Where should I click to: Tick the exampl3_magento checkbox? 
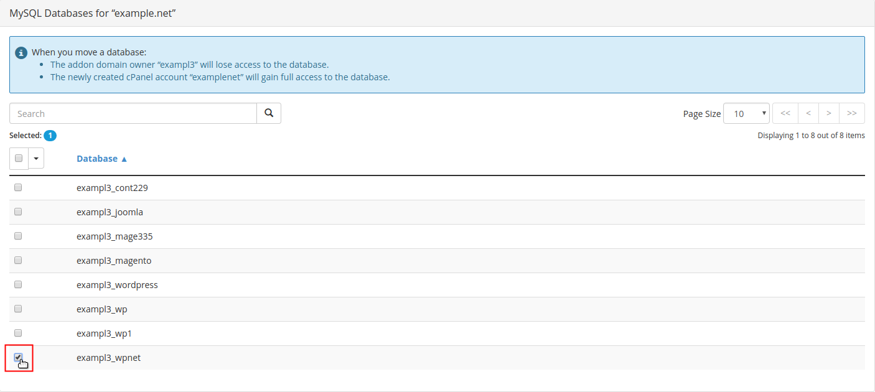tap(18, 260)
